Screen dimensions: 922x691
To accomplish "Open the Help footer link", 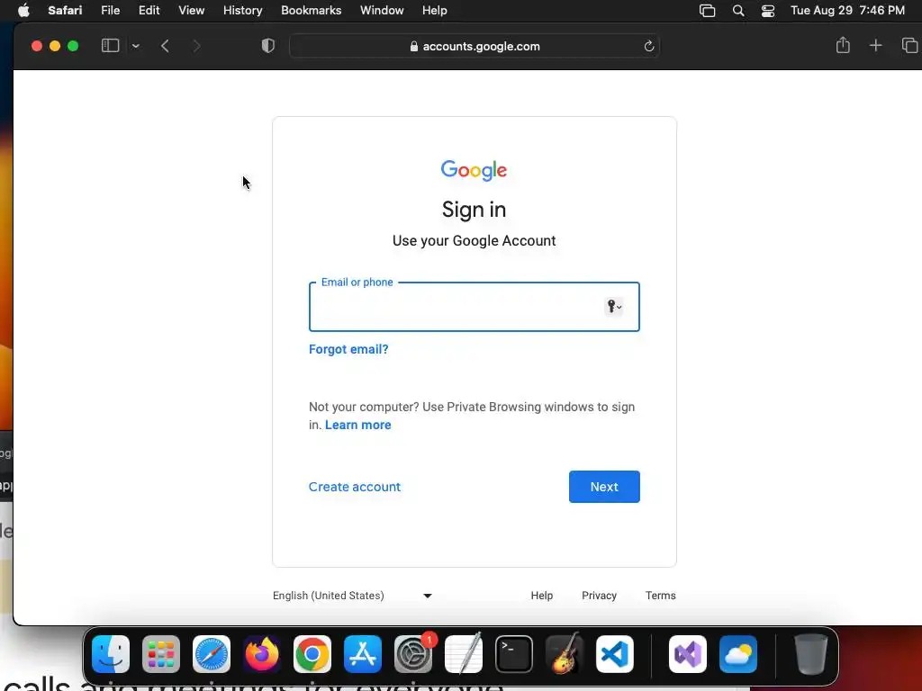I will coord(541,596).
